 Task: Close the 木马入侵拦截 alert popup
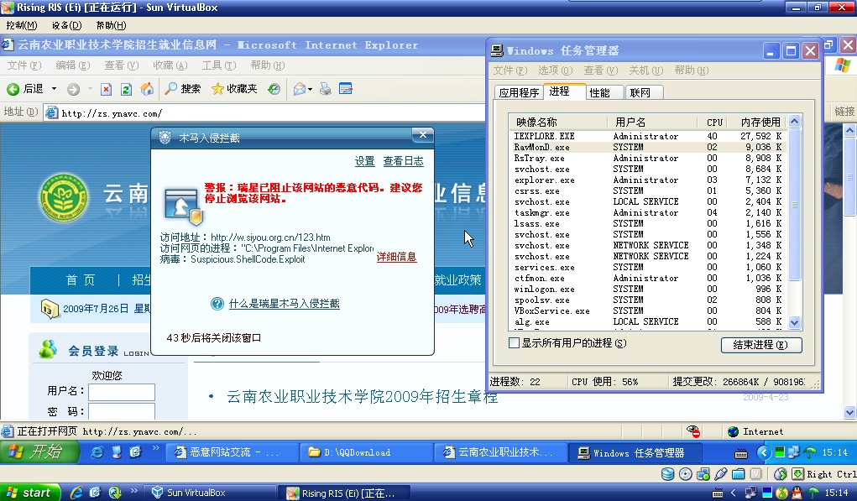(x=422, y=134)
